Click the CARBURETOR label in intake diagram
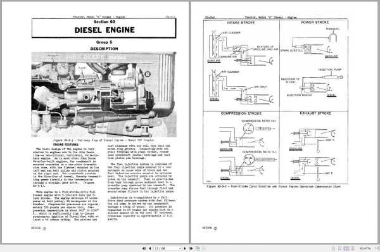The width and height of the screenshot is (380, 252). [228, 57]
